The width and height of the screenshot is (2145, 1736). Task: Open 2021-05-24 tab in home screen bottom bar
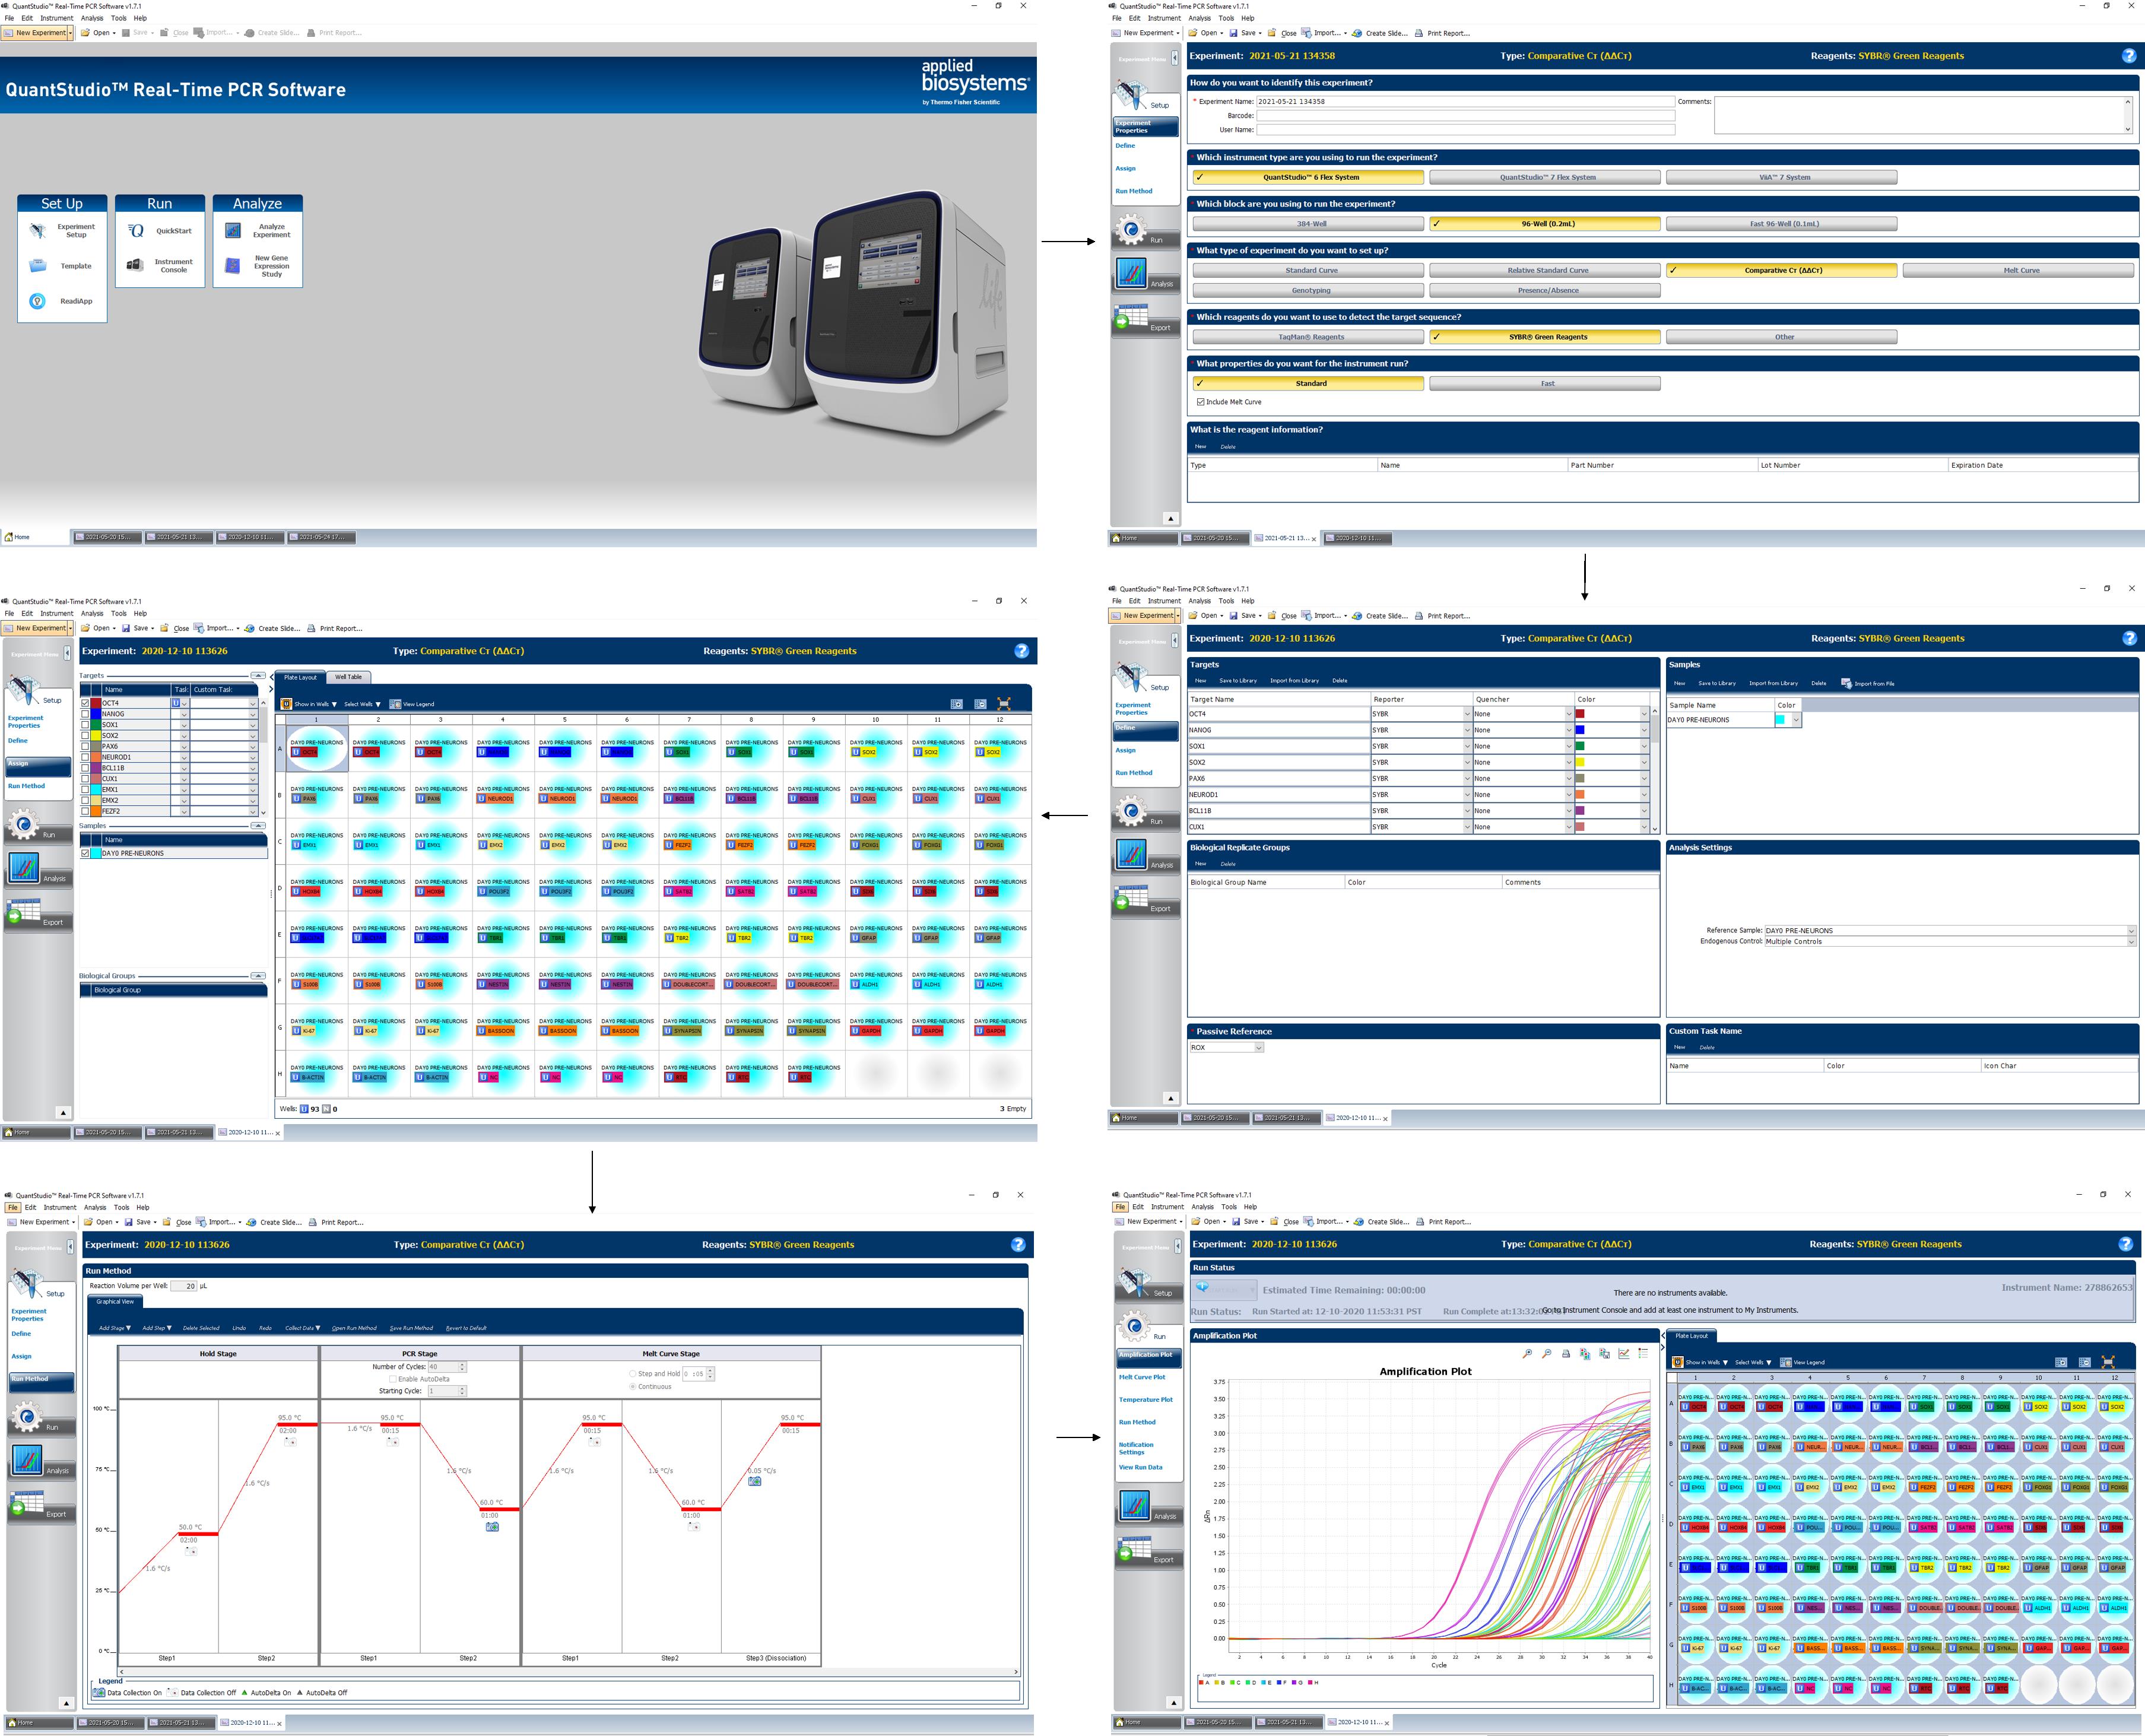322,537
